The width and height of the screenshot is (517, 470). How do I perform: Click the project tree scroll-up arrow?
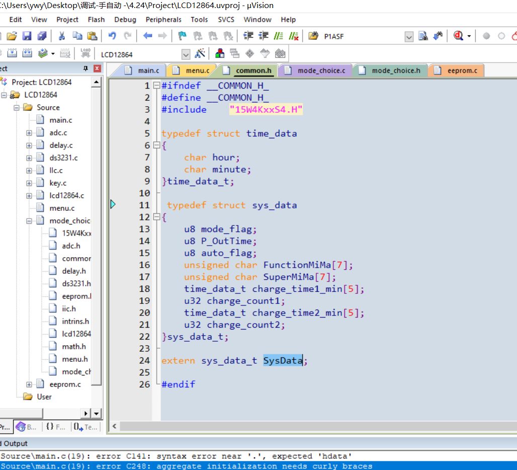point(96,82)
